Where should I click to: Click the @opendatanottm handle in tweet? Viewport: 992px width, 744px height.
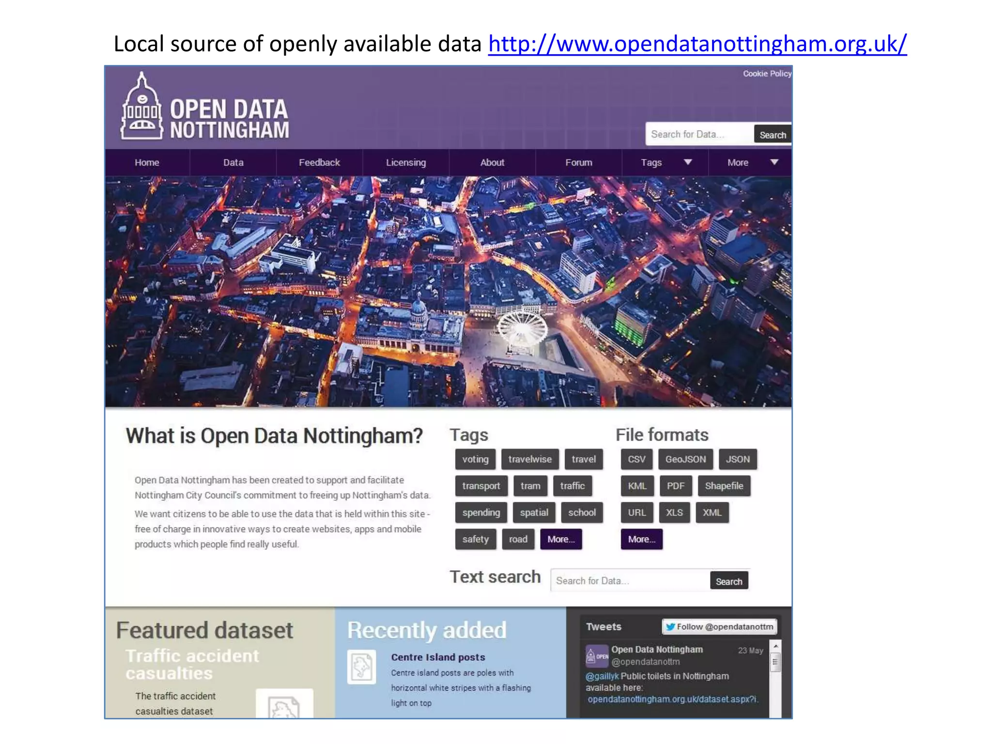click(646, 662)
